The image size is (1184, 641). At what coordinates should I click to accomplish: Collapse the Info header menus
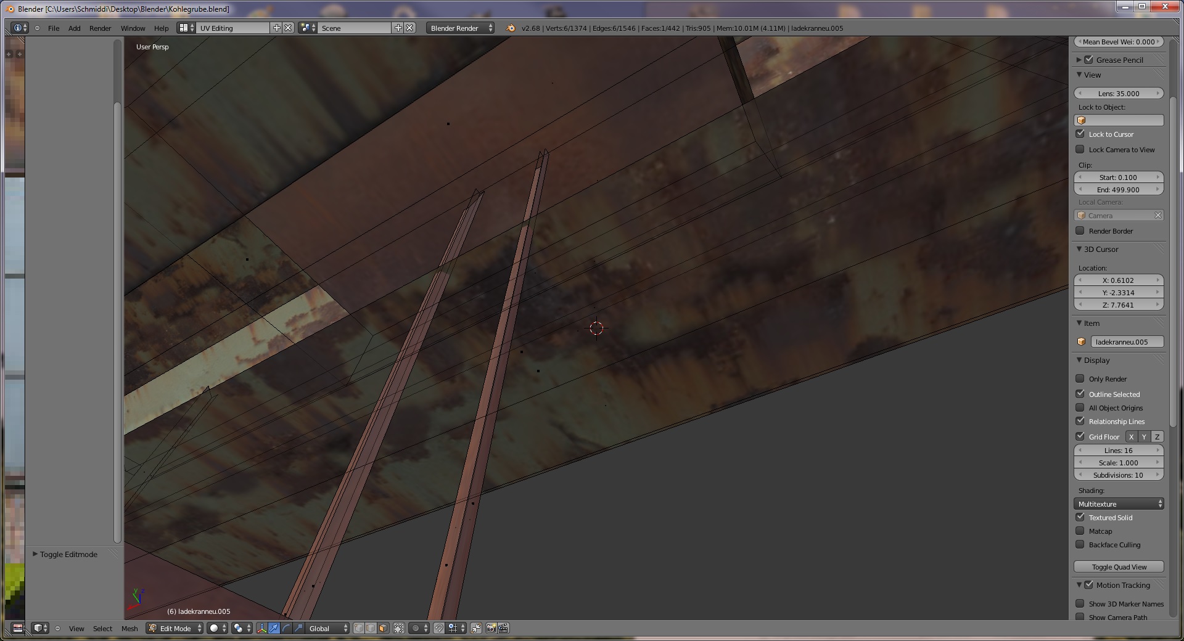point(38,28)
